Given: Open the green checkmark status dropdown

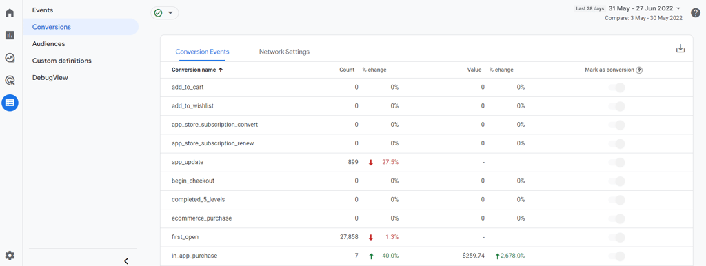Looking at the screenshot, I should click(164, 13).
